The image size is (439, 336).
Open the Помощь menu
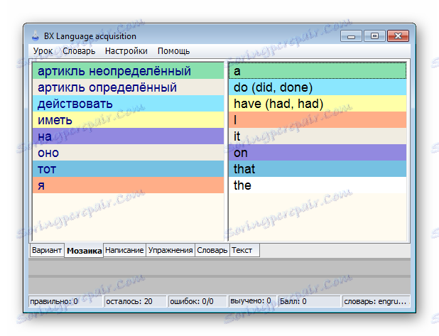(x=173, y=51)
